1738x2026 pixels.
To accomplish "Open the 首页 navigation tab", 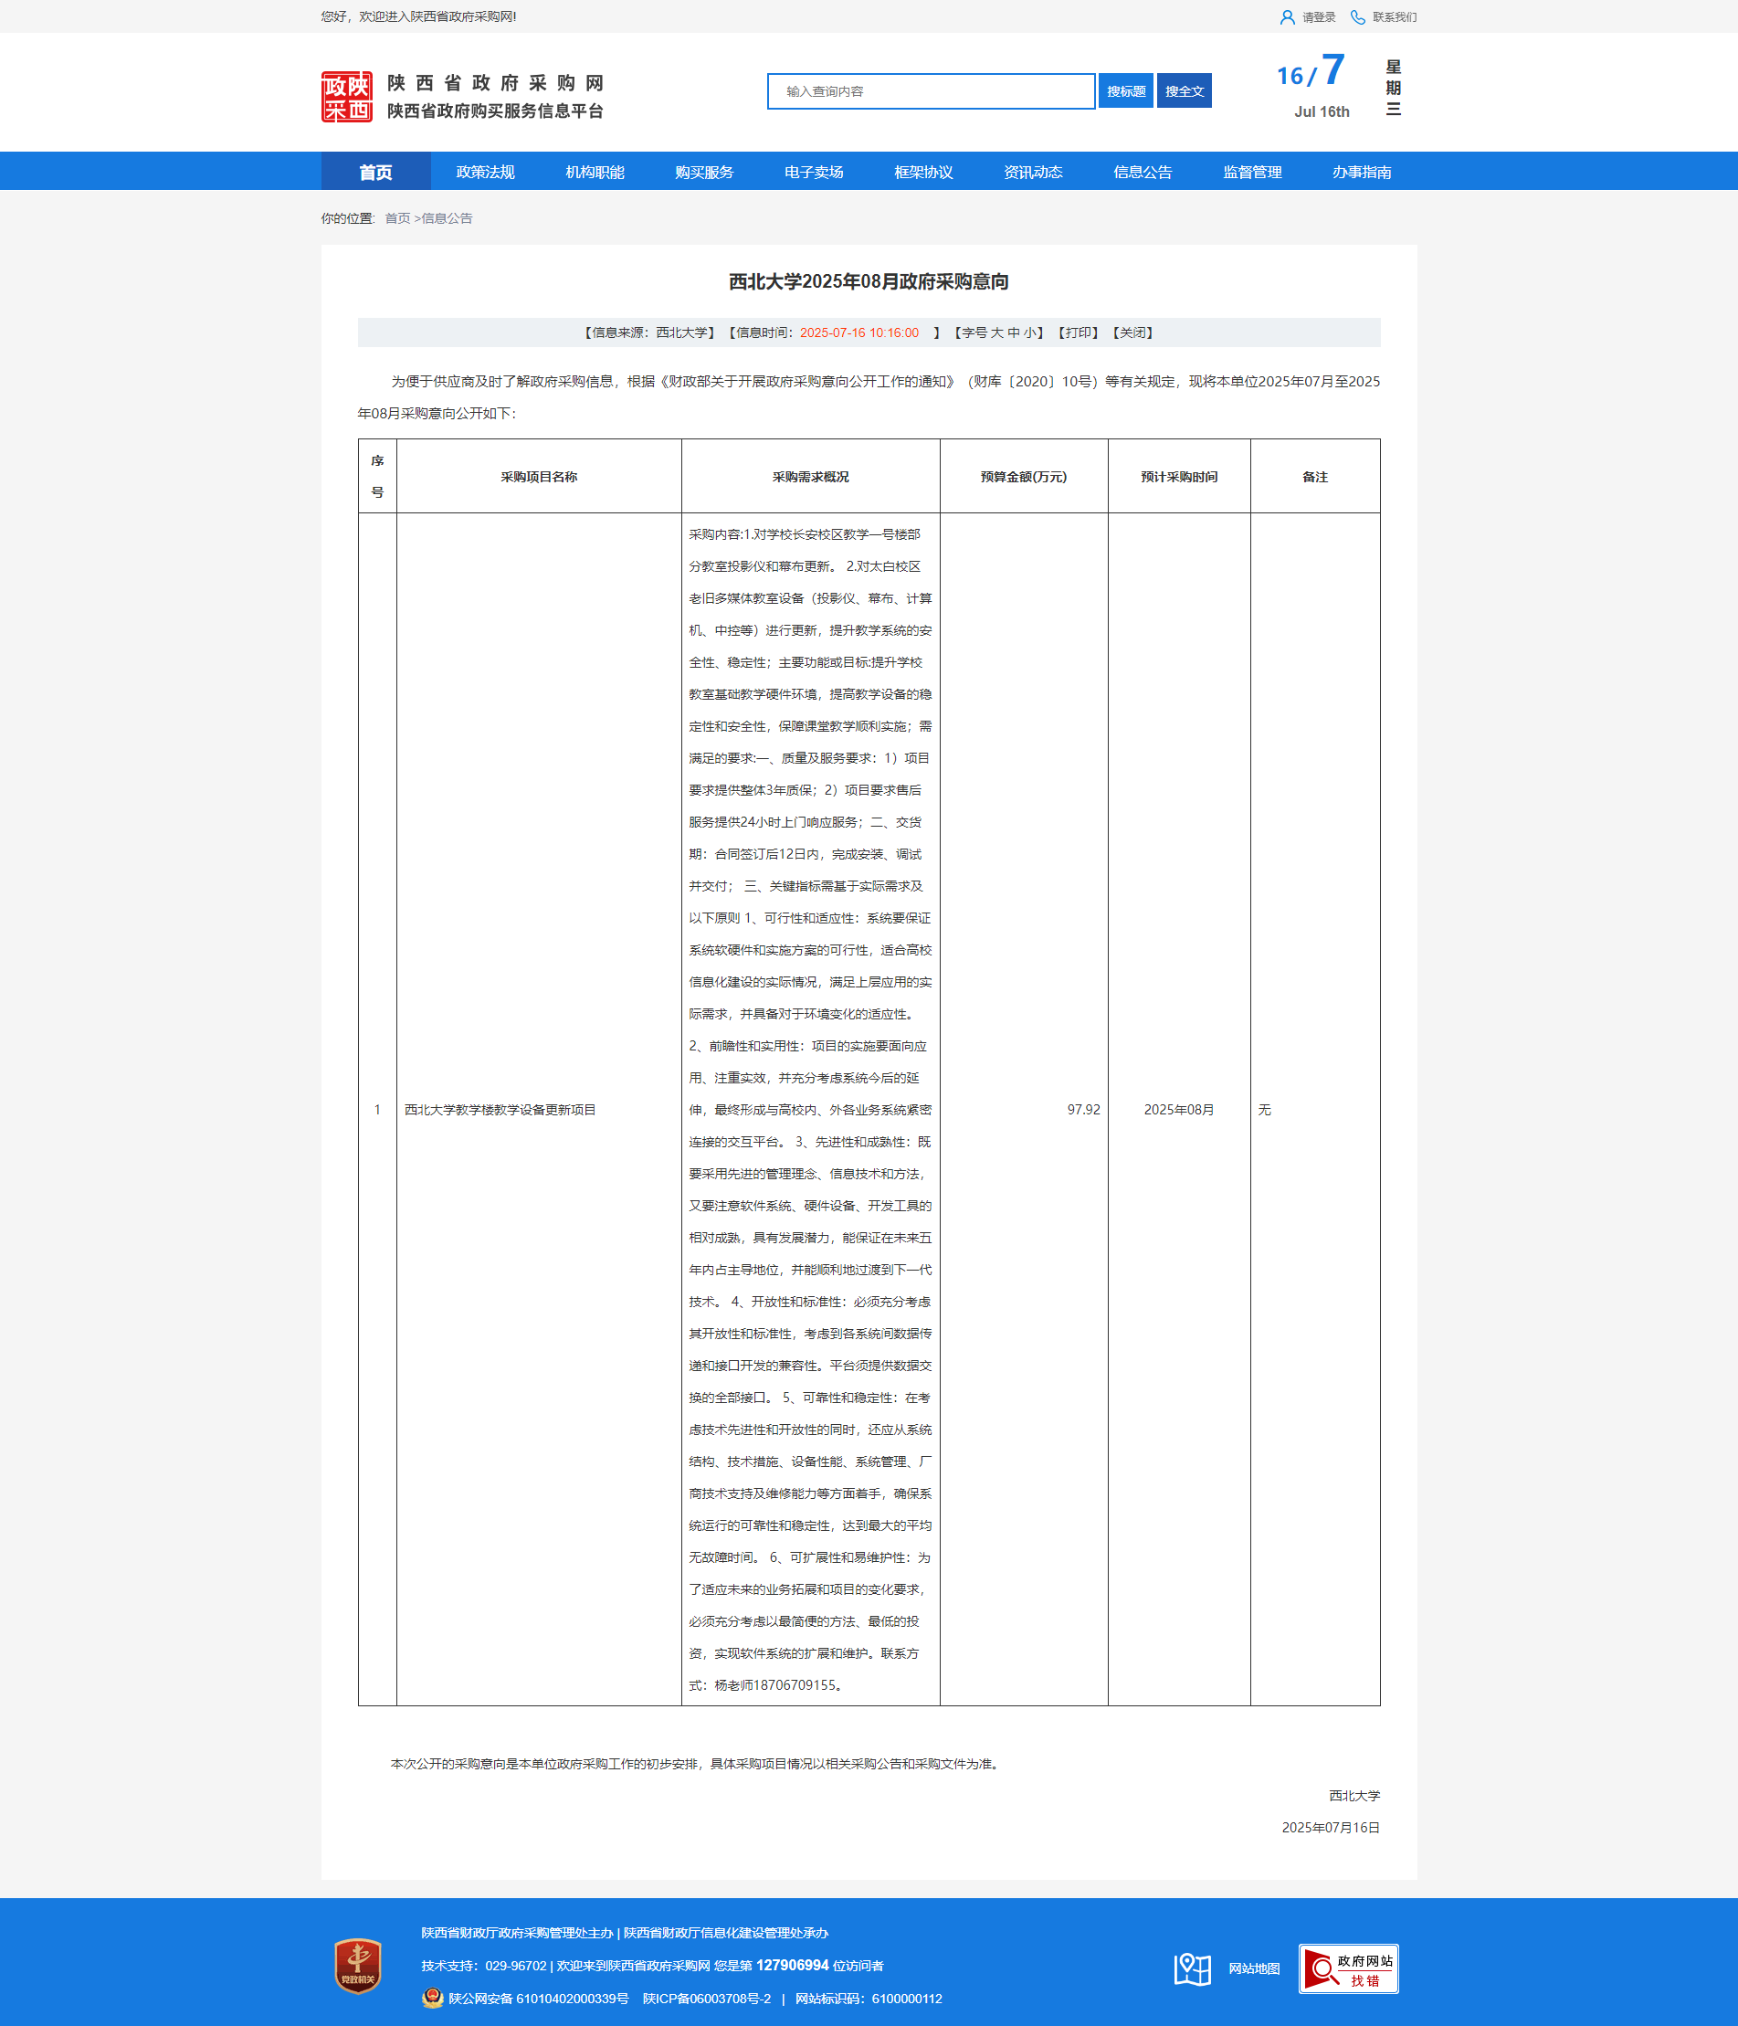I will (x=375, y=172).
